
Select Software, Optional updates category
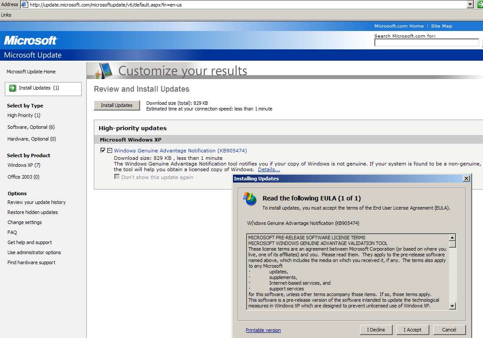(31, 127)
